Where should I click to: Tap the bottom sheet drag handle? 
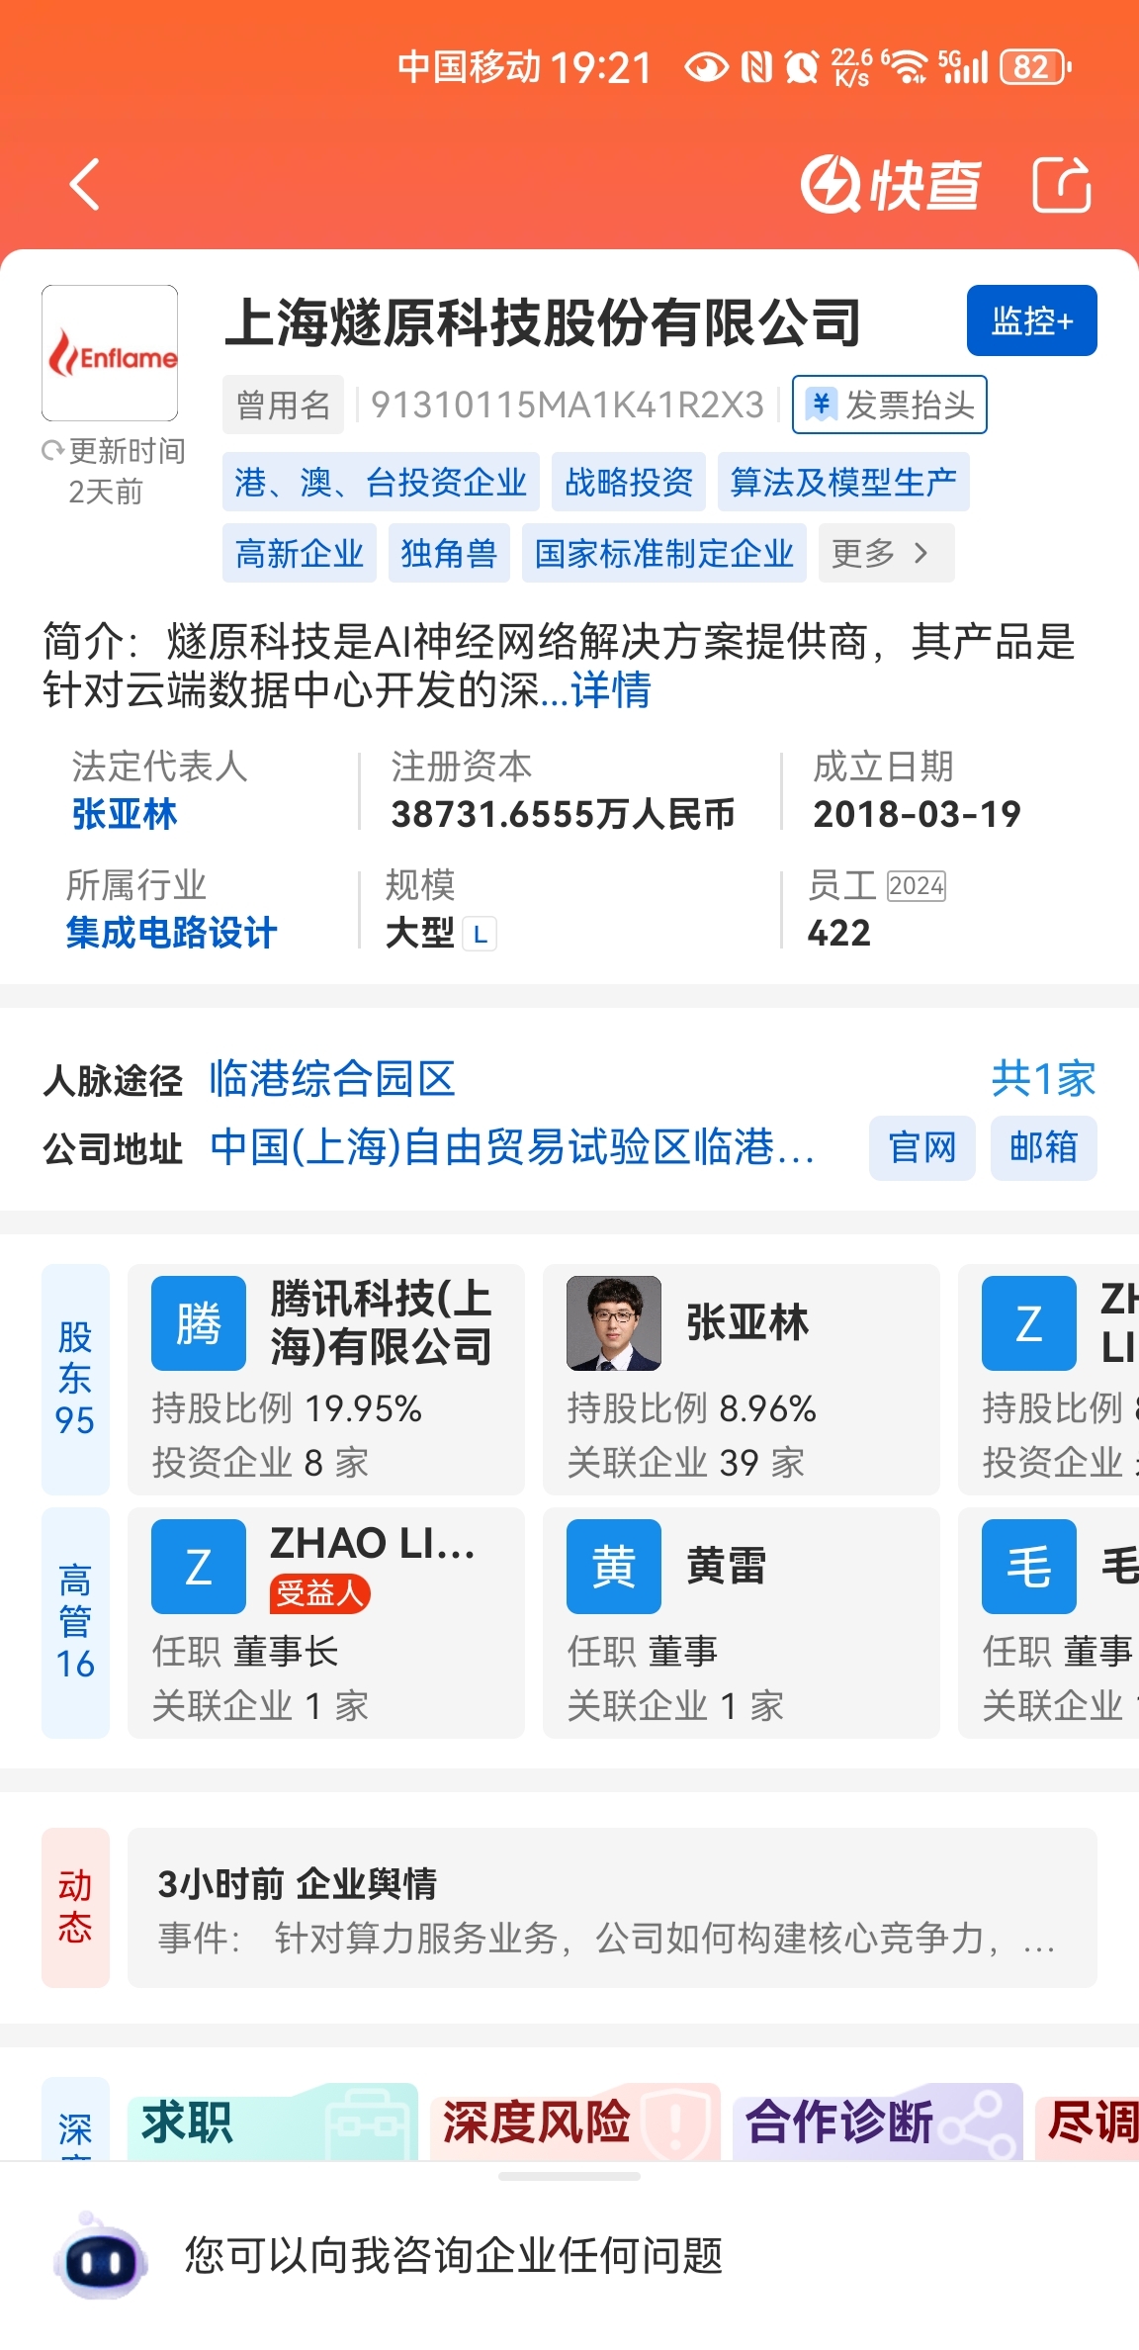tap(569, 2176)
